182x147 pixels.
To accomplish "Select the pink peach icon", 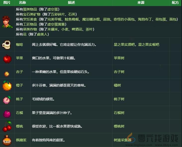I will [7, 99].
